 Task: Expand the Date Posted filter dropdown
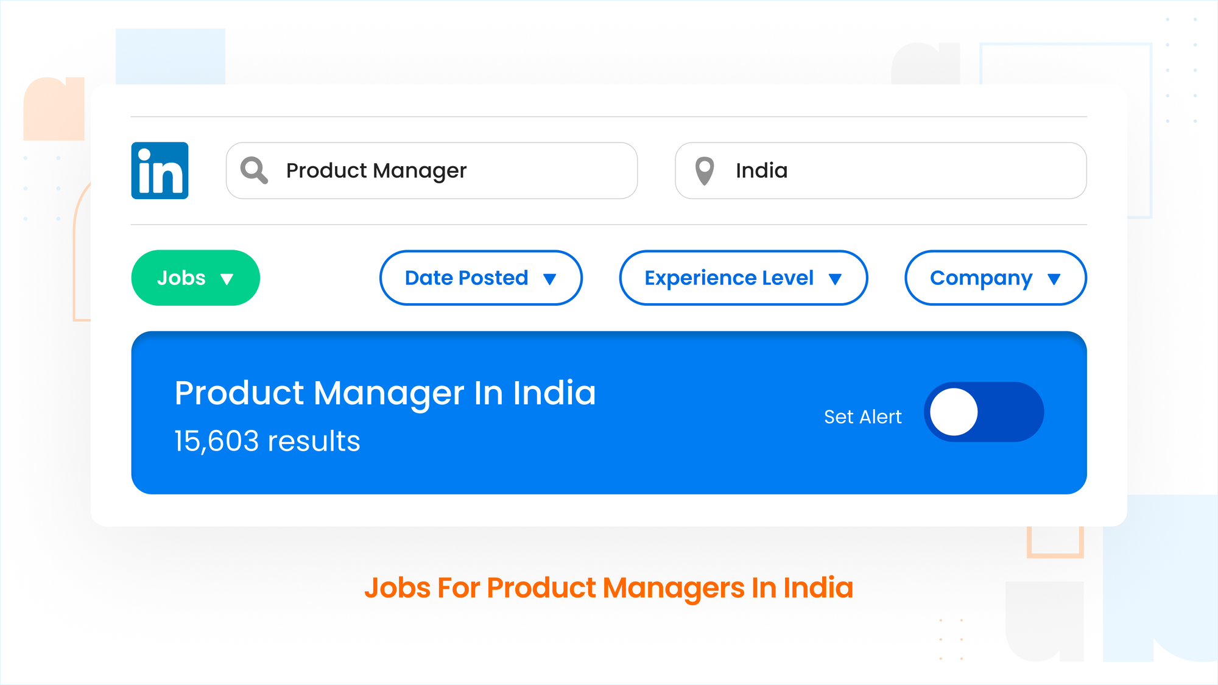[481, 277]
